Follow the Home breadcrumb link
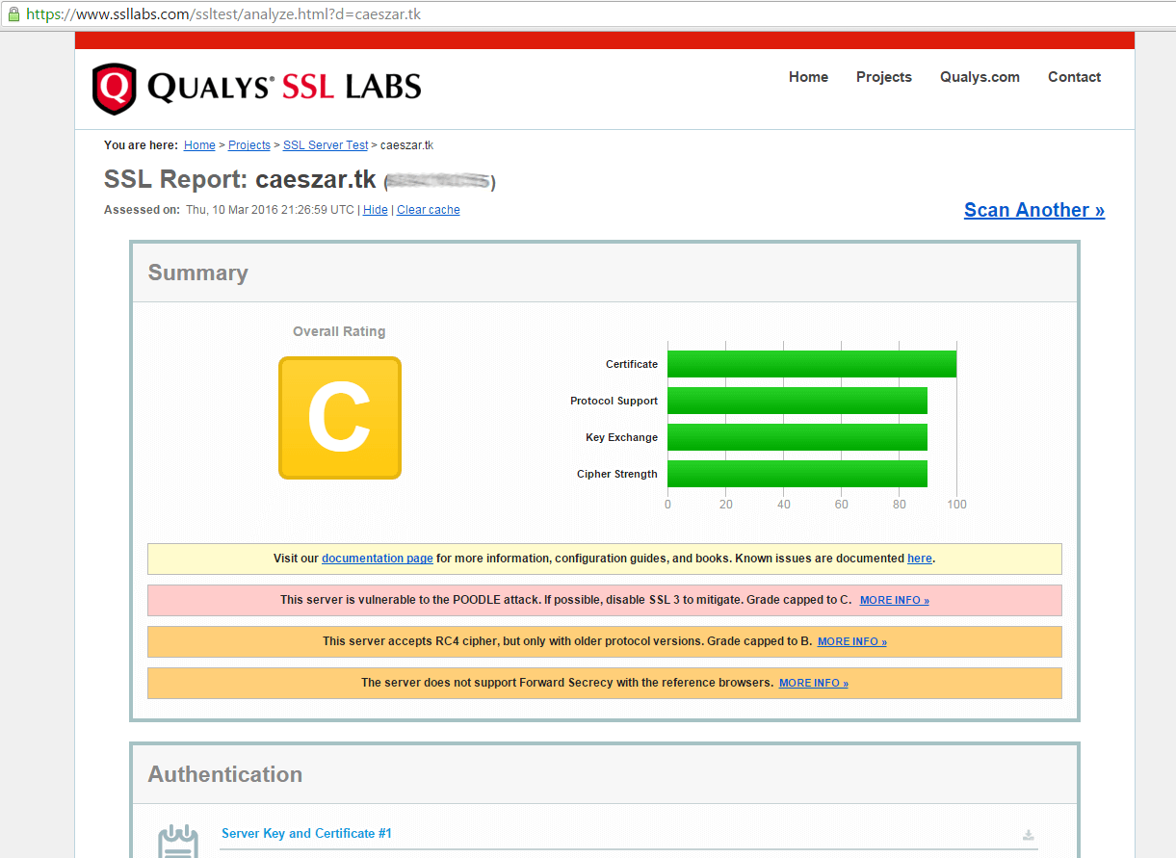1176x858 pixels. (199, 145)
